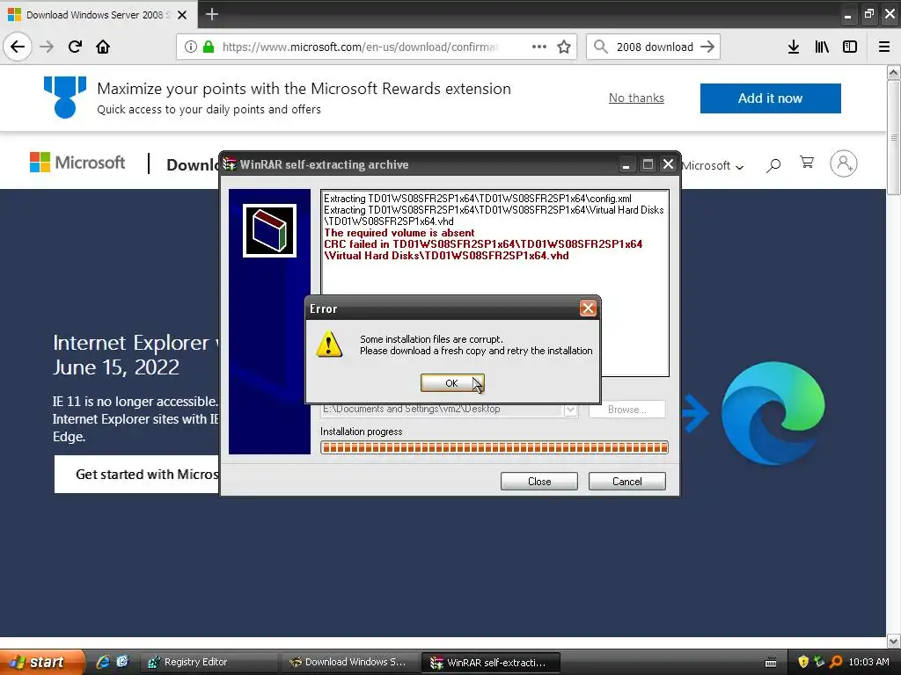The image size is (901, 675).
Task: Open destination folder dropdown arrow in WinRAR
Action: pyautogui.click(x=570, y=410)
